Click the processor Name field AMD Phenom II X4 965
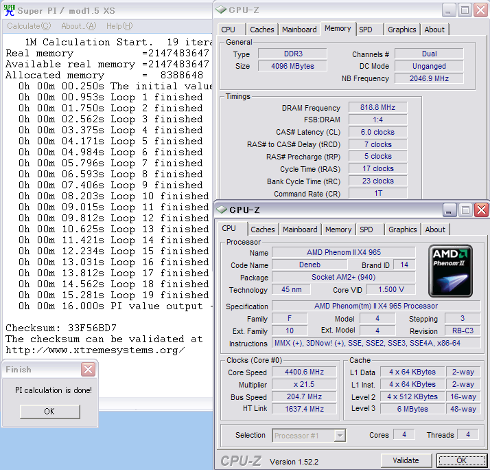 point(343,252)
